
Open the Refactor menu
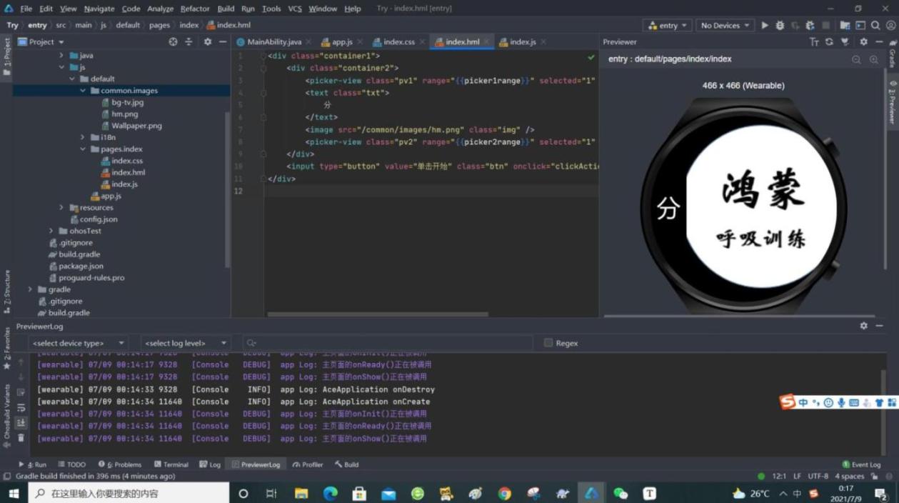(194, 9)
